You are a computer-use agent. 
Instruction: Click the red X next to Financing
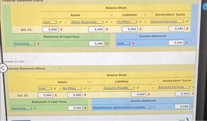38,43
